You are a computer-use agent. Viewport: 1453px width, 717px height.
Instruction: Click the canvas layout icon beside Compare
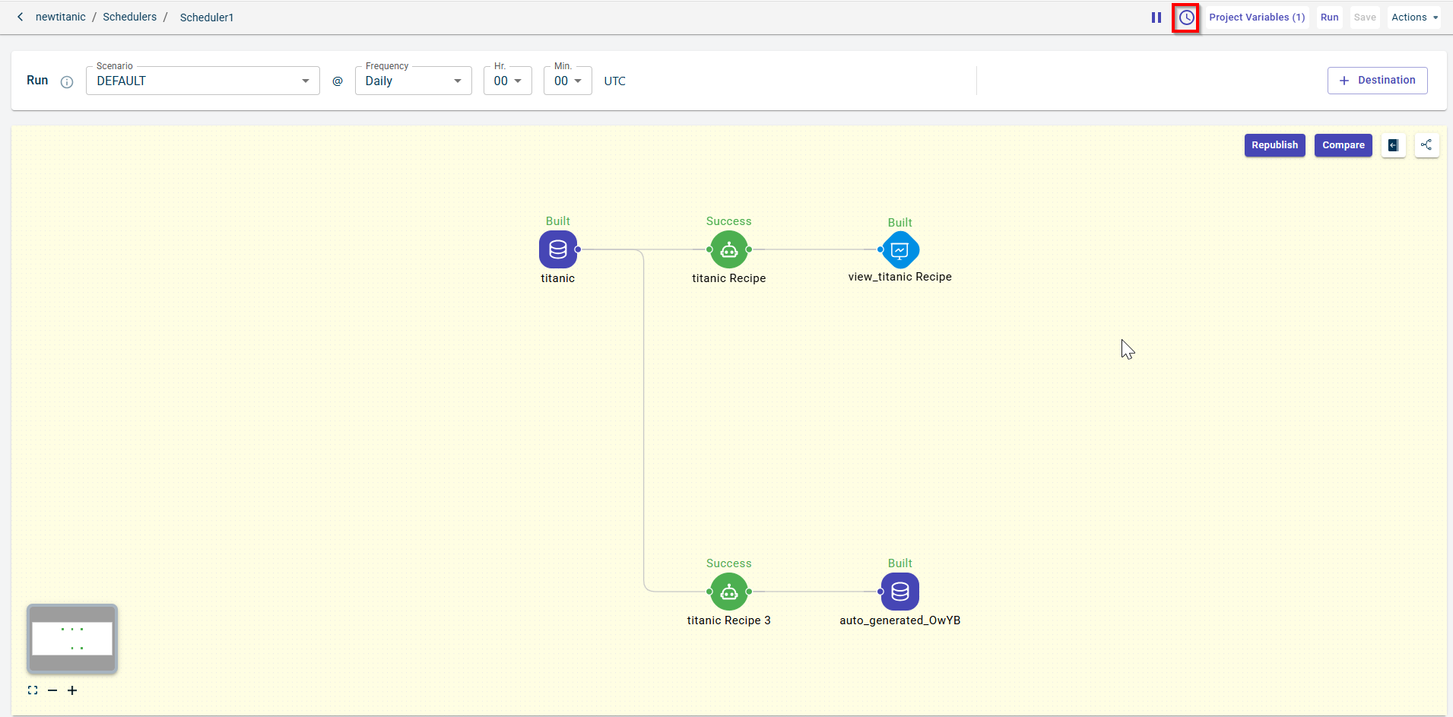click(1426, 145)
